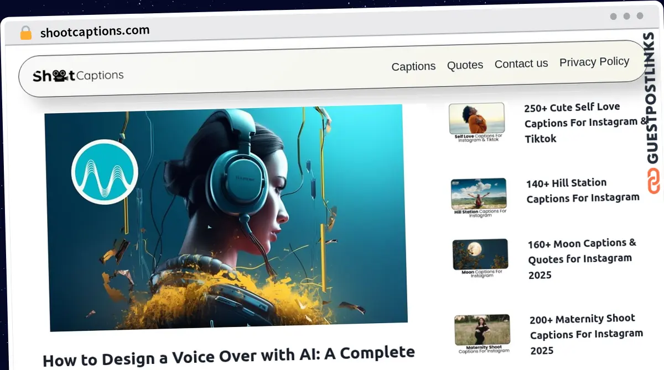Open 140+ Hill Station Captions link
Viewport: 664px width, 370px height.
(583, 190)
